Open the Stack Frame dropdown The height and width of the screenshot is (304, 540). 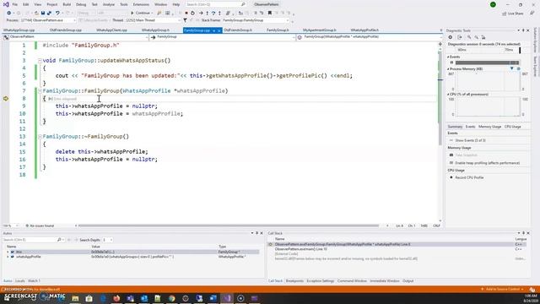click(x=256, y=20)
